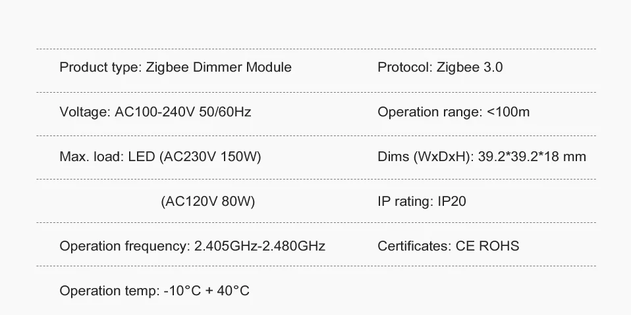Click the 40°C maximum temperature value
This screenshot has width=631, height=315.
[233, 291]
